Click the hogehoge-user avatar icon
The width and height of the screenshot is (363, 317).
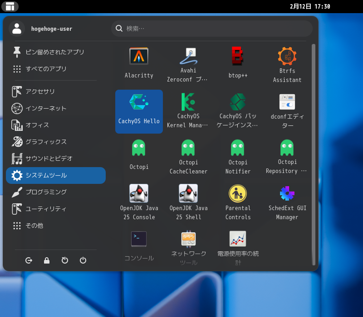click(x=17, y=29)
